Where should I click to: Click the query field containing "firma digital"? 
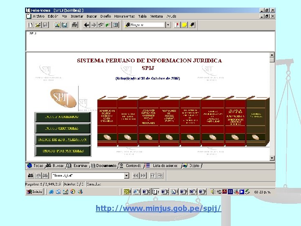coord(88,175)
